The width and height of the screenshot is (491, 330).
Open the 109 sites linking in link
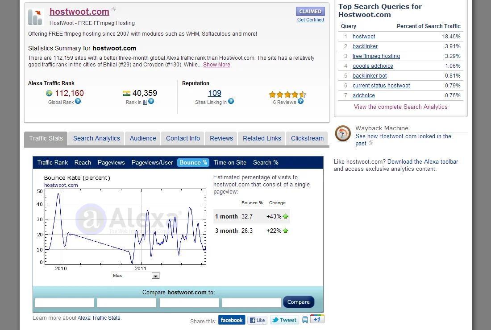[x=215, y=93]
